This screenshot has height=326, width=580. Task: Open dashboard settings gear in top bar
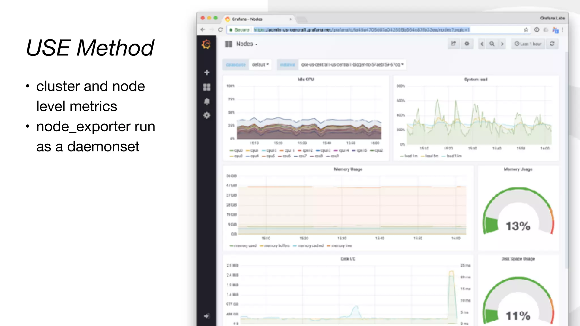pyautogui.click(x=467, y=44)
